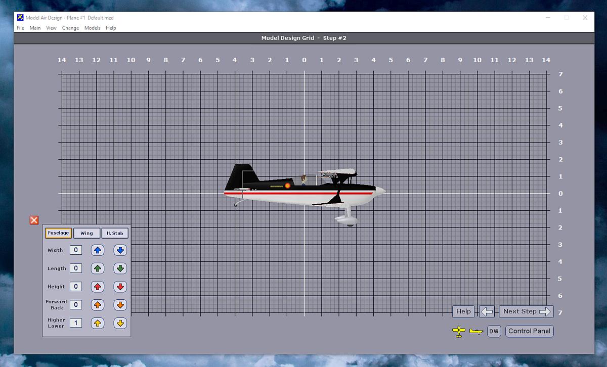The width and height of the screenshot is (607, 367).
Task: Open the View menu
Action: [x=52, y=28]
